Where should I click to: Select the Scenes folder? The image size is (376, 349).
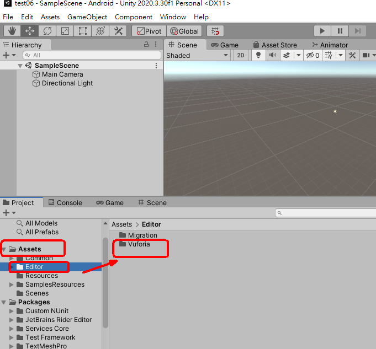(33, 293)
